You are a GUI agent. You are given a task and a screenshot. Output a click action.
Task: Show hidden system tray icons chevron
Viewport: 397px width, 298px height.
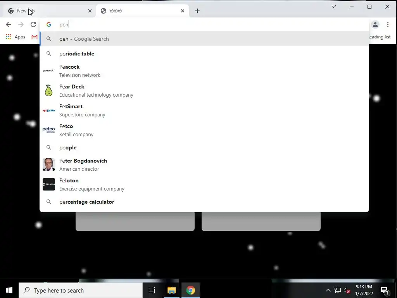click(x=328, y=290)
